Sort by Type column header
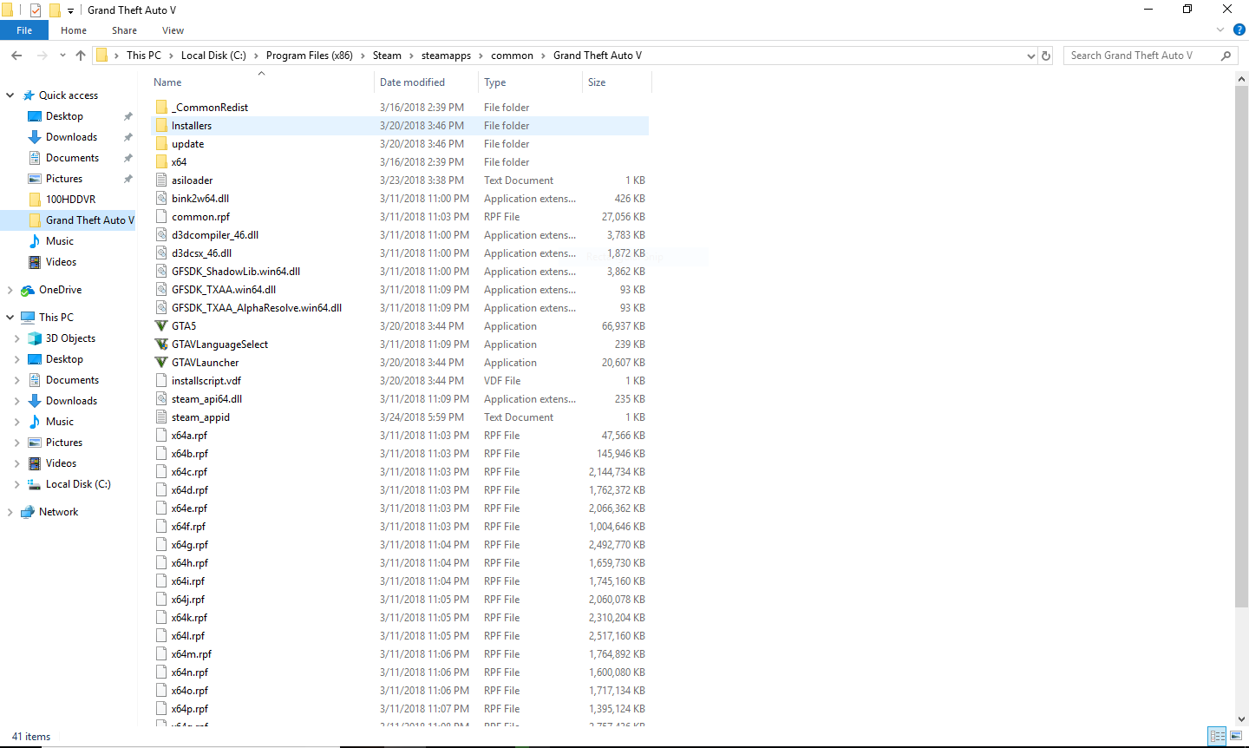Screen dimensions: 1249x748 click(x=530, y=82)
